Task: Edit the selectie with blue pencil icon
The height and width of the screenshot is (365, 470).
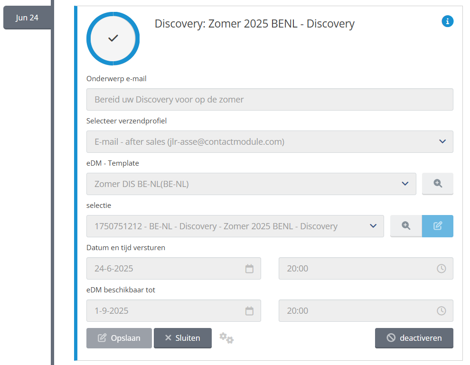Action: click(437, 226)
